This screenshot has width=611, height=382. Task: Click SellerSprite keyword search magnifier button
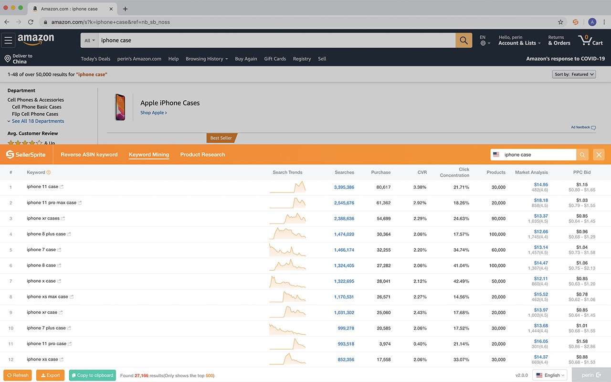tap(582, 155)
